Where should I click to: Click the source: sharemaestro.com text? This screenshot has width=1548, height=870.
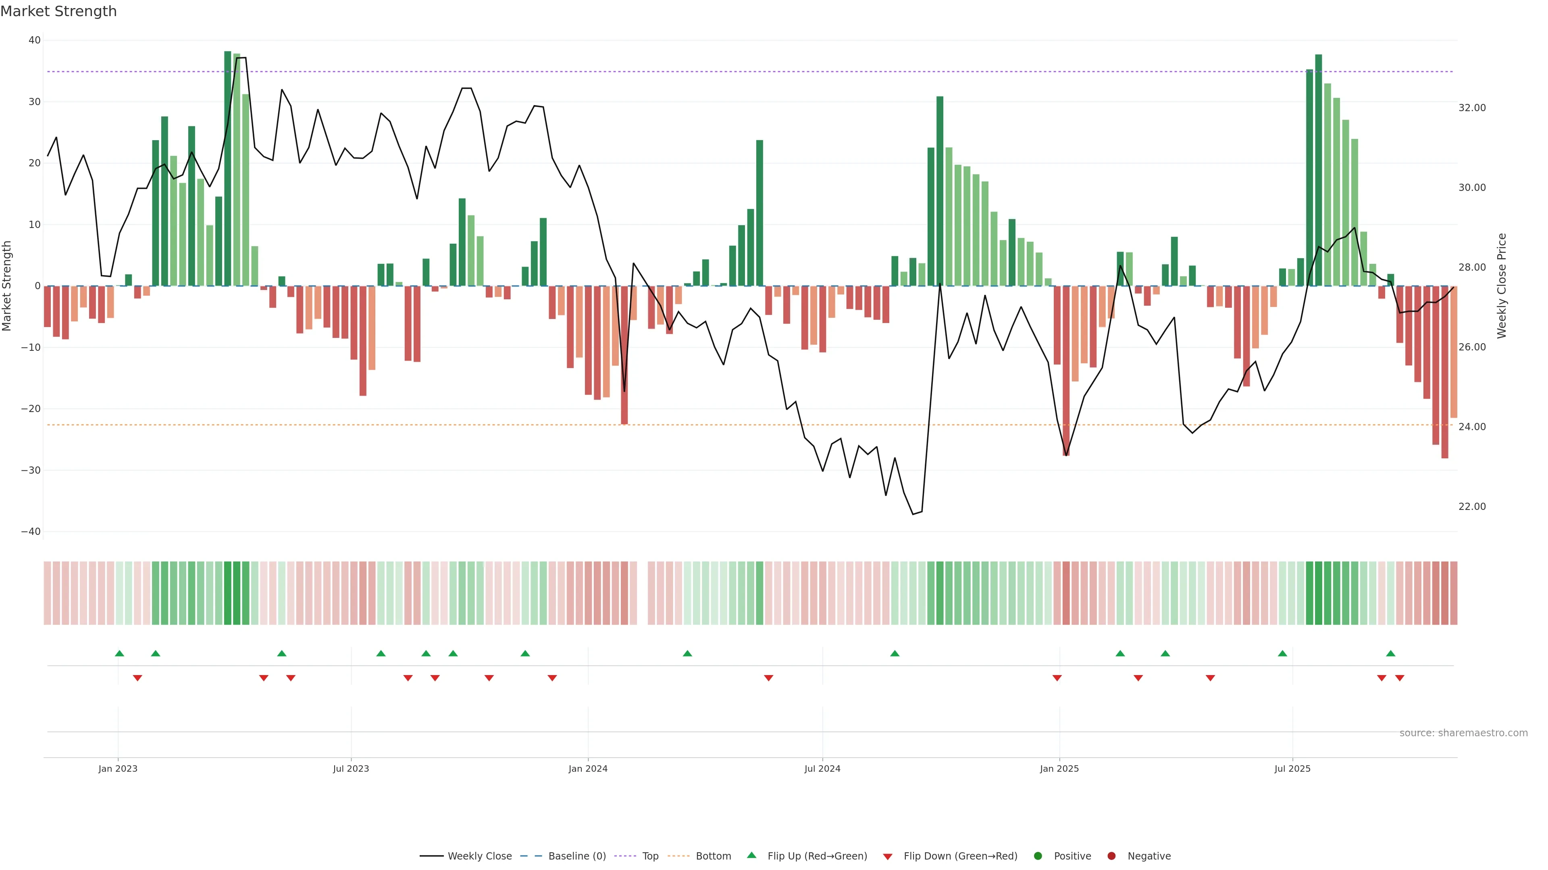point(1463,733)
